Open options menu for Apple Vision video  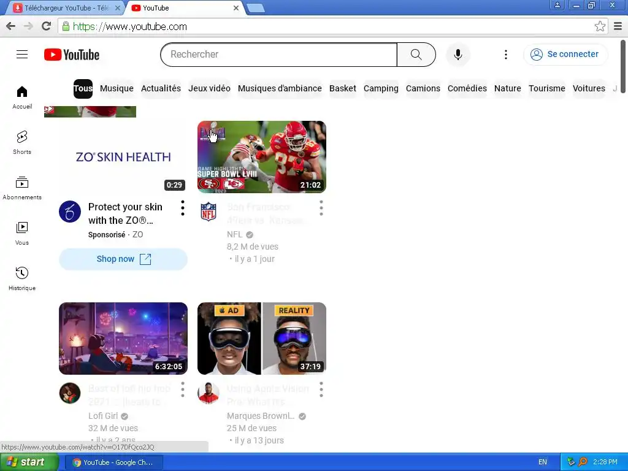pos(321,389)
